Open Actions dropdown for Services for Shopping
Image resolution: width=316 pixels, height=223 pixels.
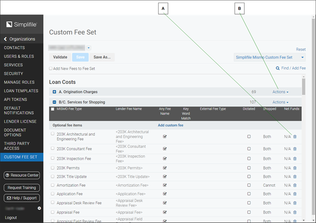point(280,102)
